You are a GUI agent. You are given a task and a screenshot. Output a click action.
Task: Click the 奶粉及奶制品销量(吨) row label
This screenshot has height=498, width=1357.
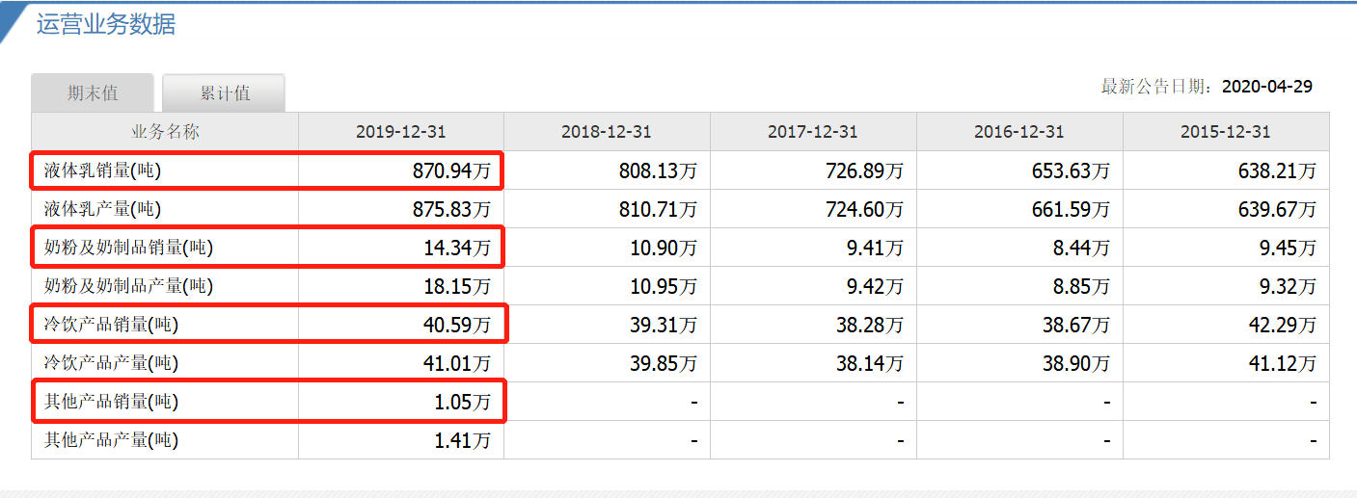click(128, 248)
